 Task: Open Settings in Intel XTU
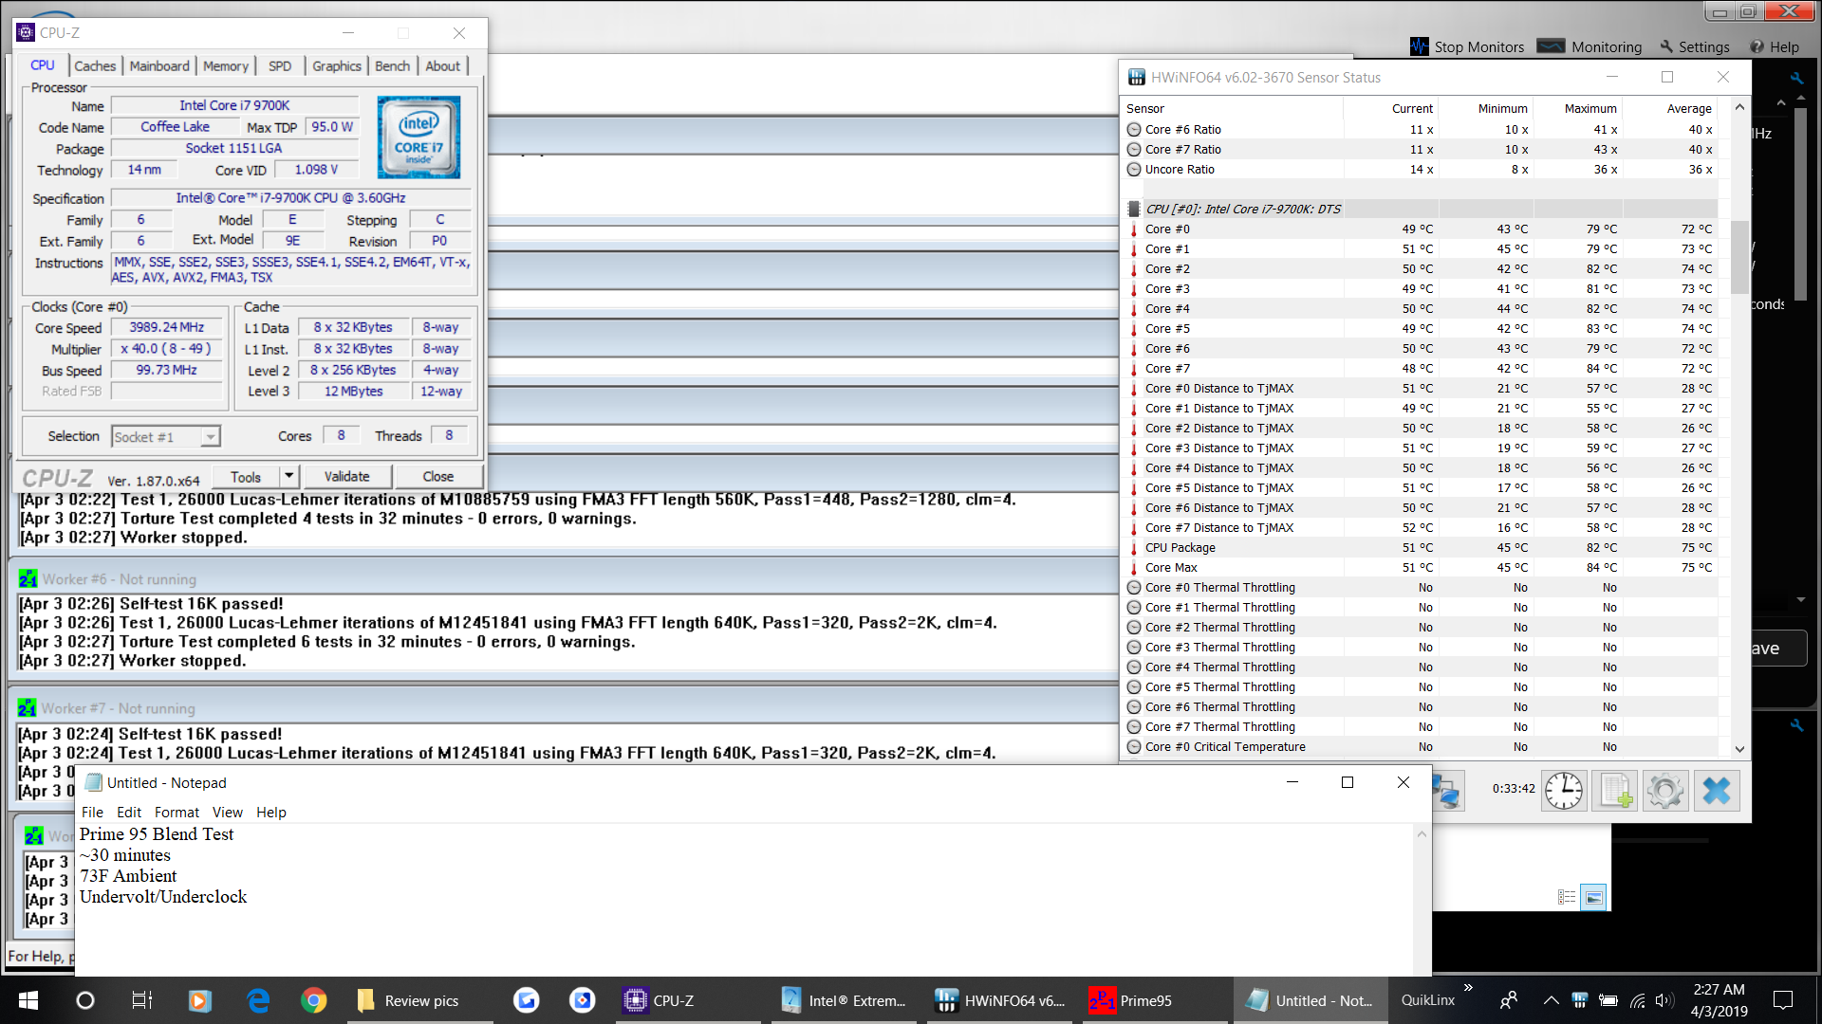pos(1695,46)
